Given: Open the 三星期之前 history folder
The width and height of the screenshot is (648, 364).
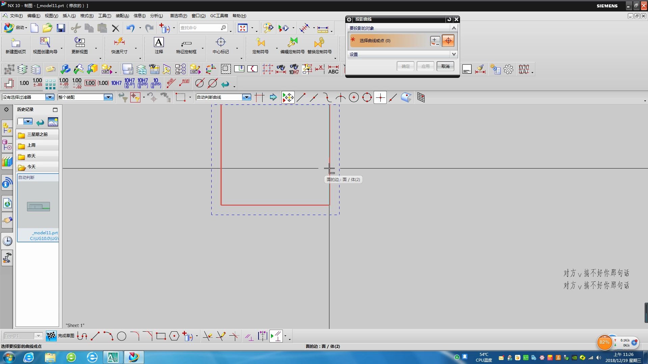Looking at the screenshot, I should click(x=37, y=134).
